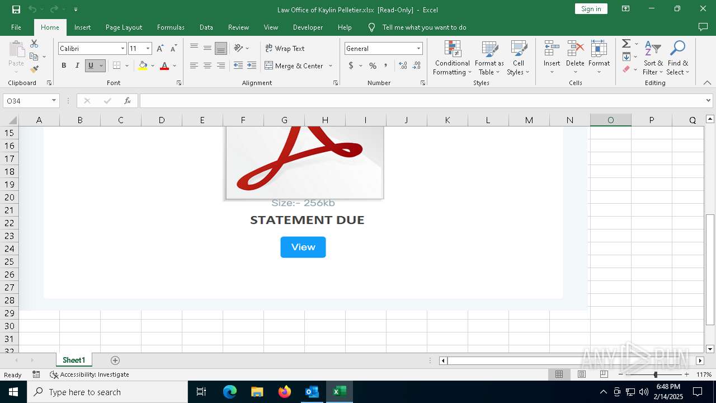
Task: Toggle Bold formatting
Action: point(64,66)
